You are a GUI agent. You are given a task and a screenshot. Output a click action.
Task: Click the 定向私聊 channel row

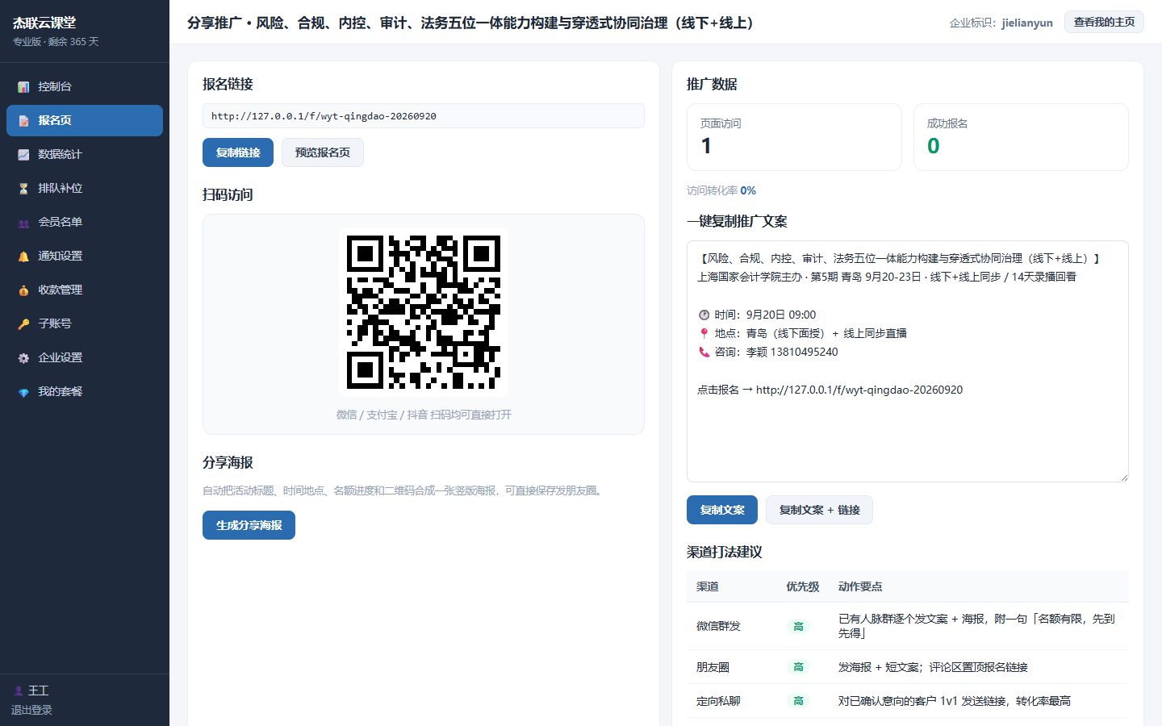[908, 701]
